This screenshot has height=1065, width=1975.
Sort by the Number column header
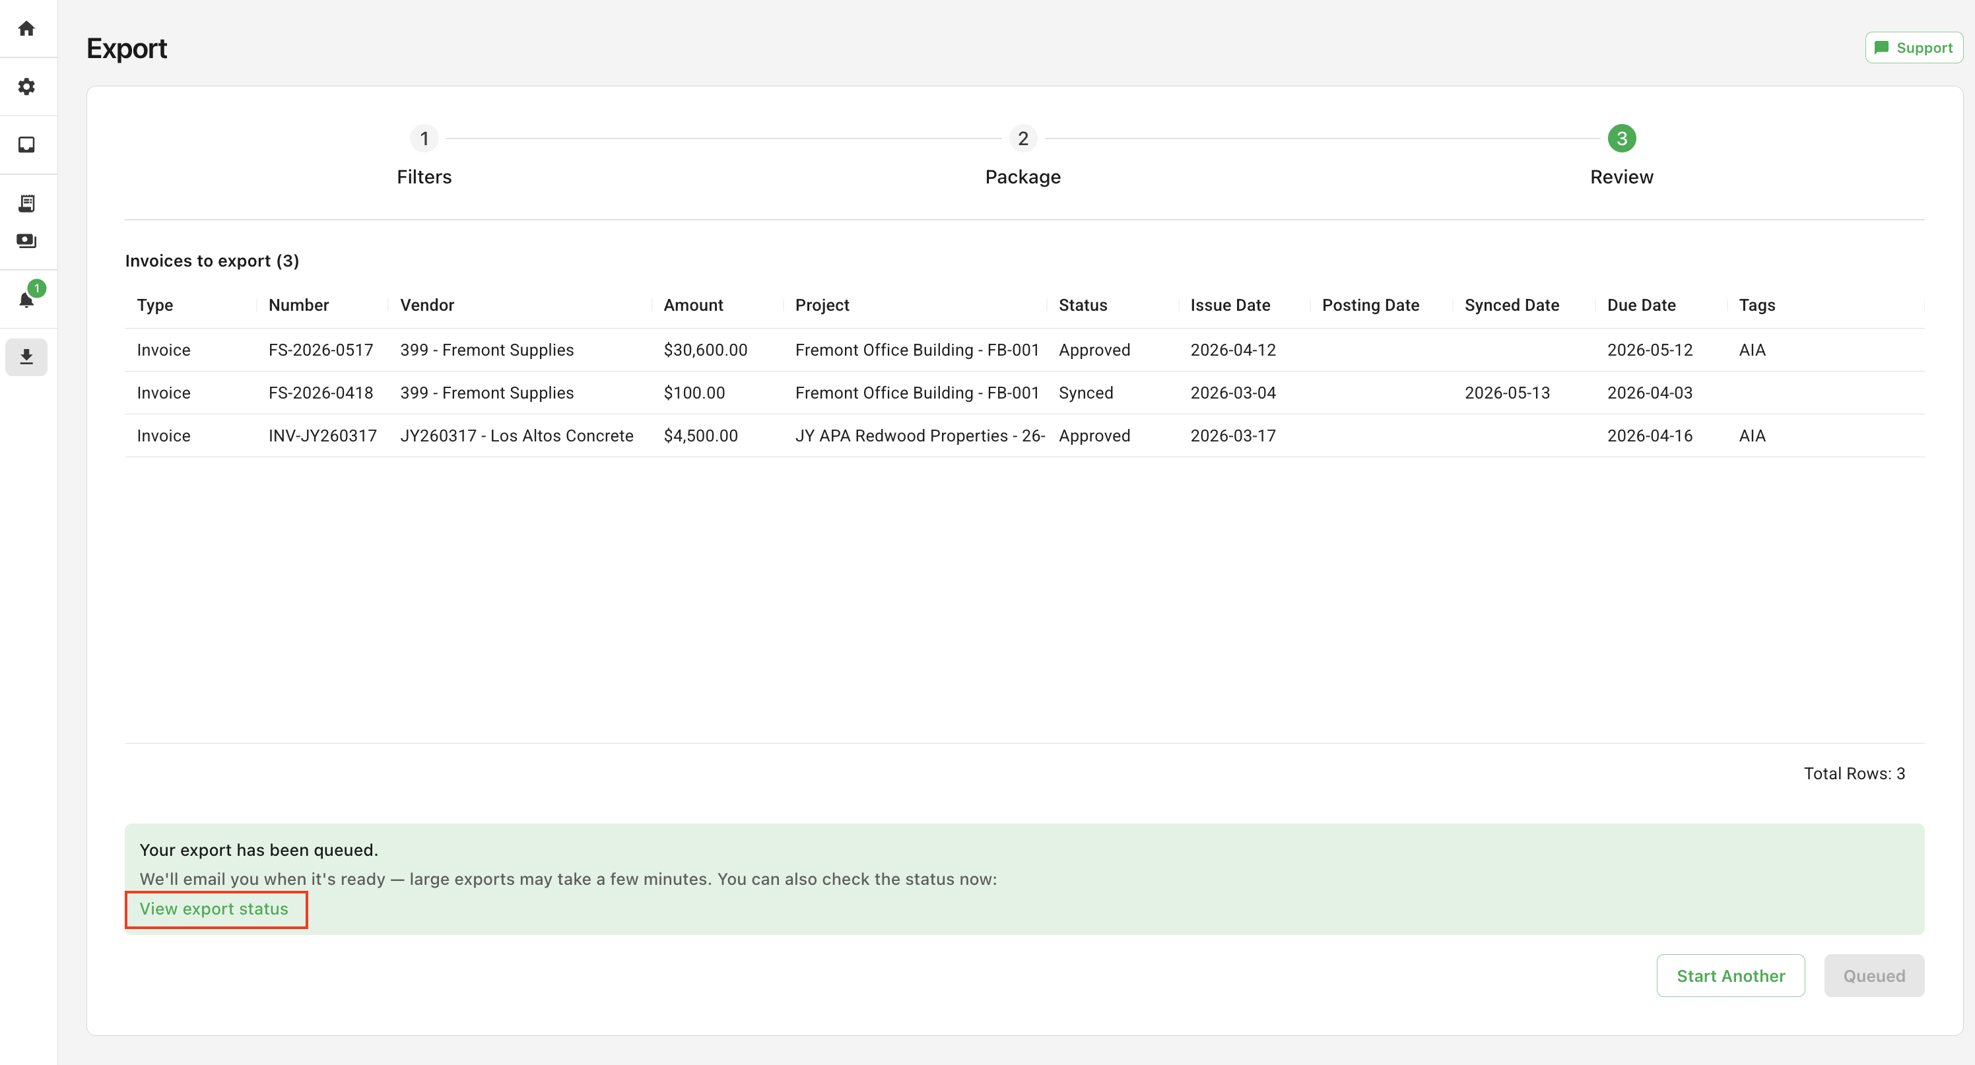pos(298,305)
